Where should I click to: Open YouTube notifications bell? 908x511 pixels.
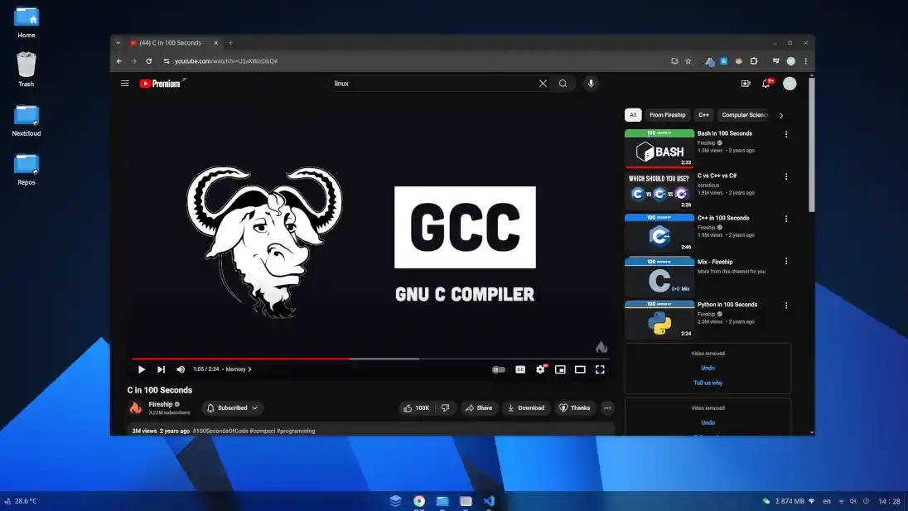point(766,84)
